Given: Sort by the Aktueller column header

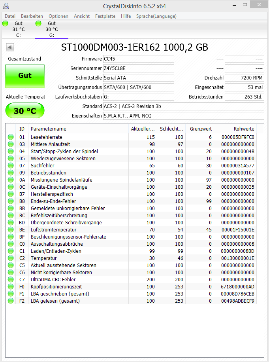Looking at the screenshot, I should pos(143,129).
